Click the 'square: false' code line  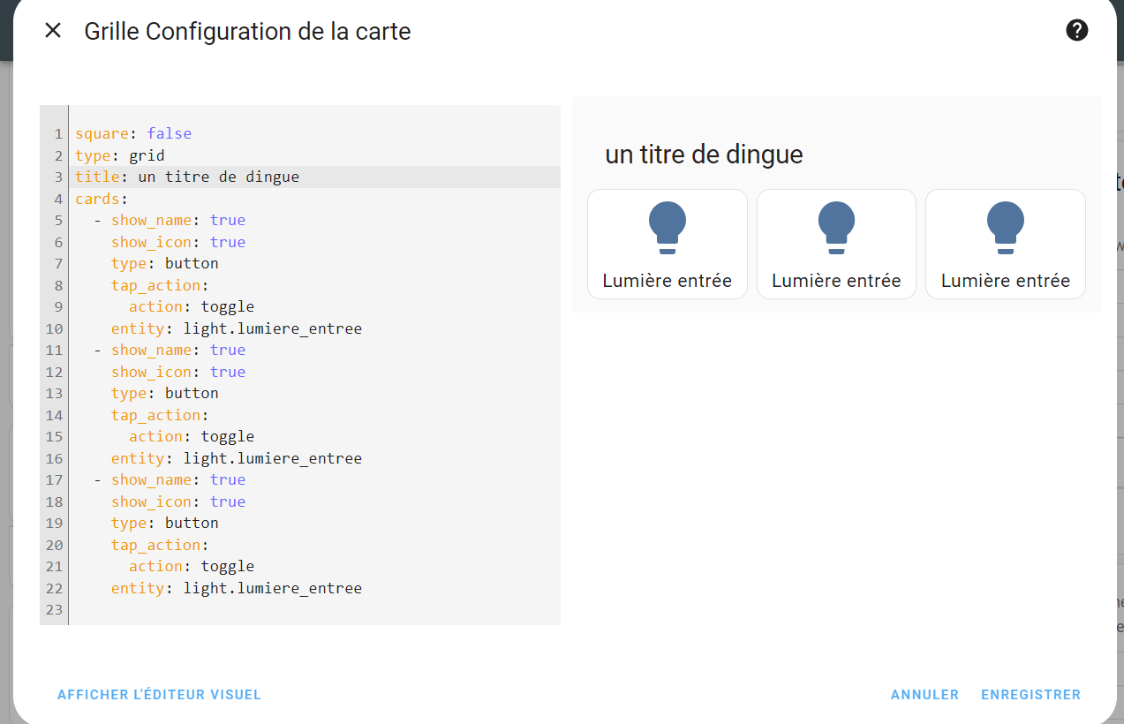(133, 134)
